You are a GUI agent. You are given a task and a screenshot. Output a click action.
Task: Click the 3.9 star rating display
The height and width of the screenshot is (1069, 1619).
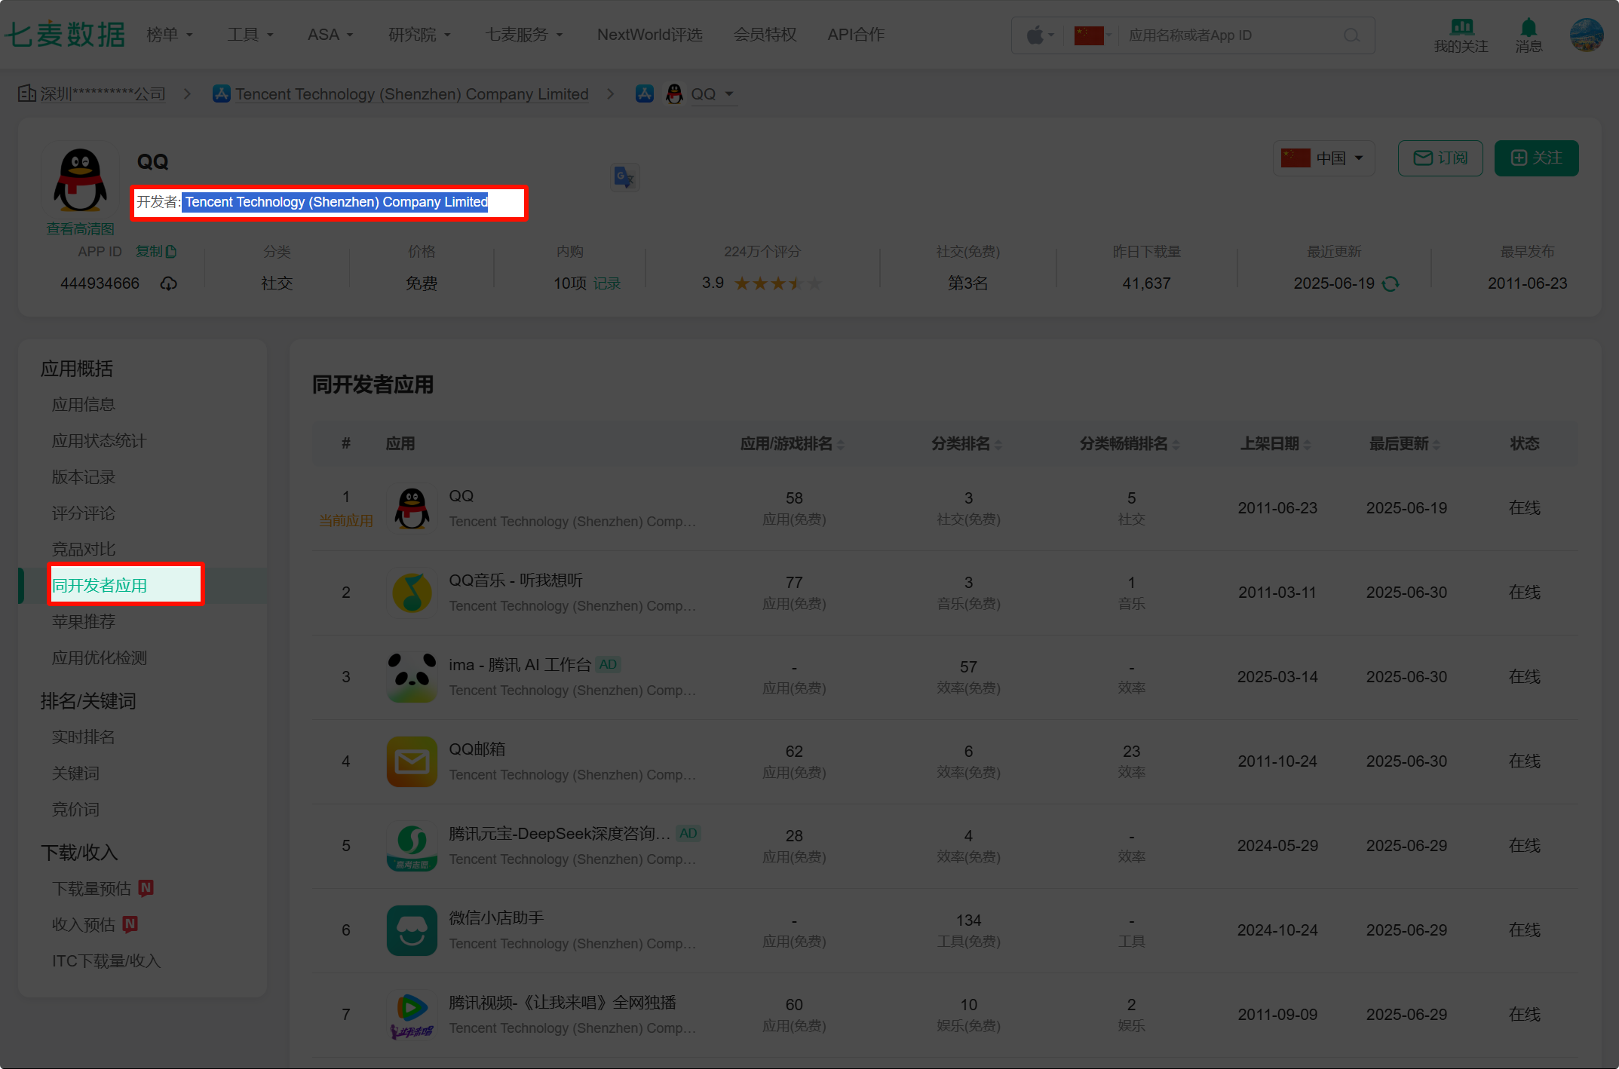coord(762,283)
